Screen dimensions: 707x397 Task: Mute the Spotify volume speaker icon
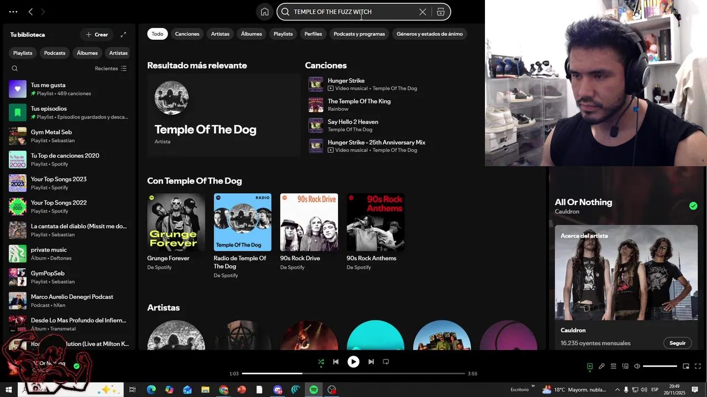(637, 366)
